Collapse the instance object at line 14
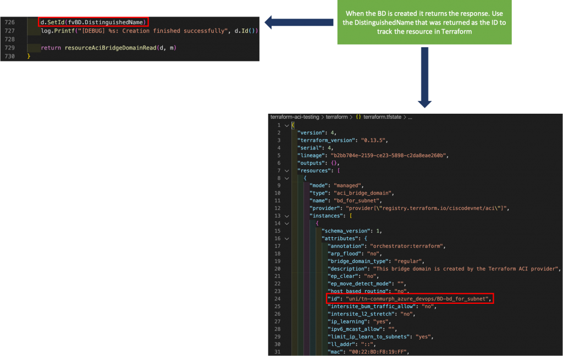Screen dimensions: 563x356 coord(286,224)
